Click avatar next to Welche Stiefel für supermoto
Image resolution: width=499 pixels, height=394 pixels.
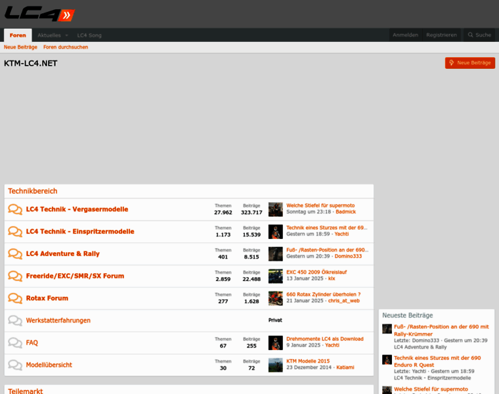275,209
